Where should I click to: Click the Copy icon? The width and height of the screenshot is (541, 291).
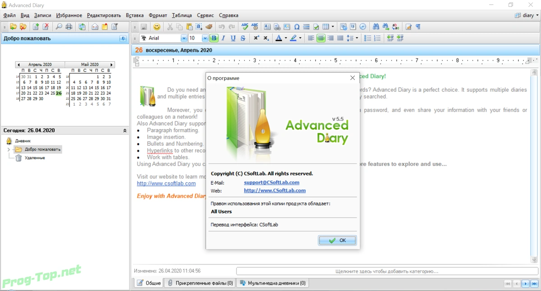coord(179,27)
